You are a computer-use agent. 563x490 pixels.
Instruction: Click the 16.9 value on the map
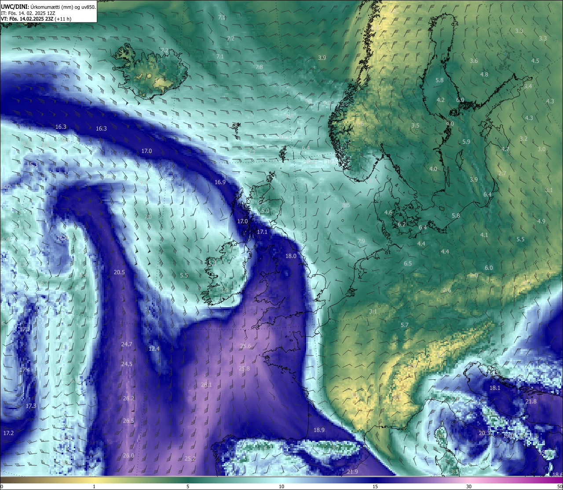coord(220,182)
